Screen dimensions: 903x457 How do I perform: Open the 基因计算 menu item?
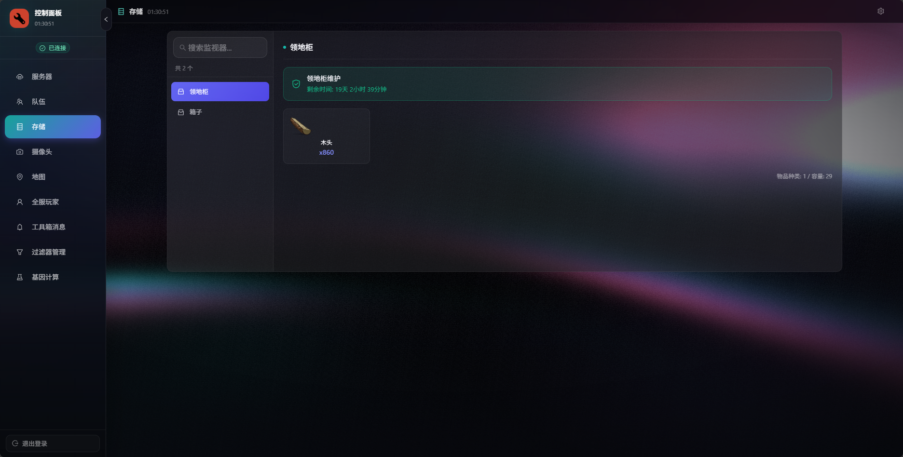53,277
